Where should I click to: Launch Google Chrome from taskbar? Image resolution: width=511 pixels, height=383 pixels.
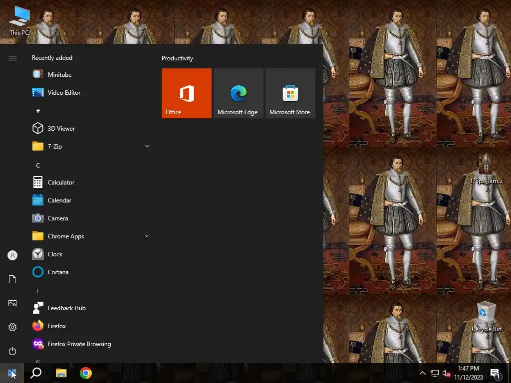coord(86,373)
